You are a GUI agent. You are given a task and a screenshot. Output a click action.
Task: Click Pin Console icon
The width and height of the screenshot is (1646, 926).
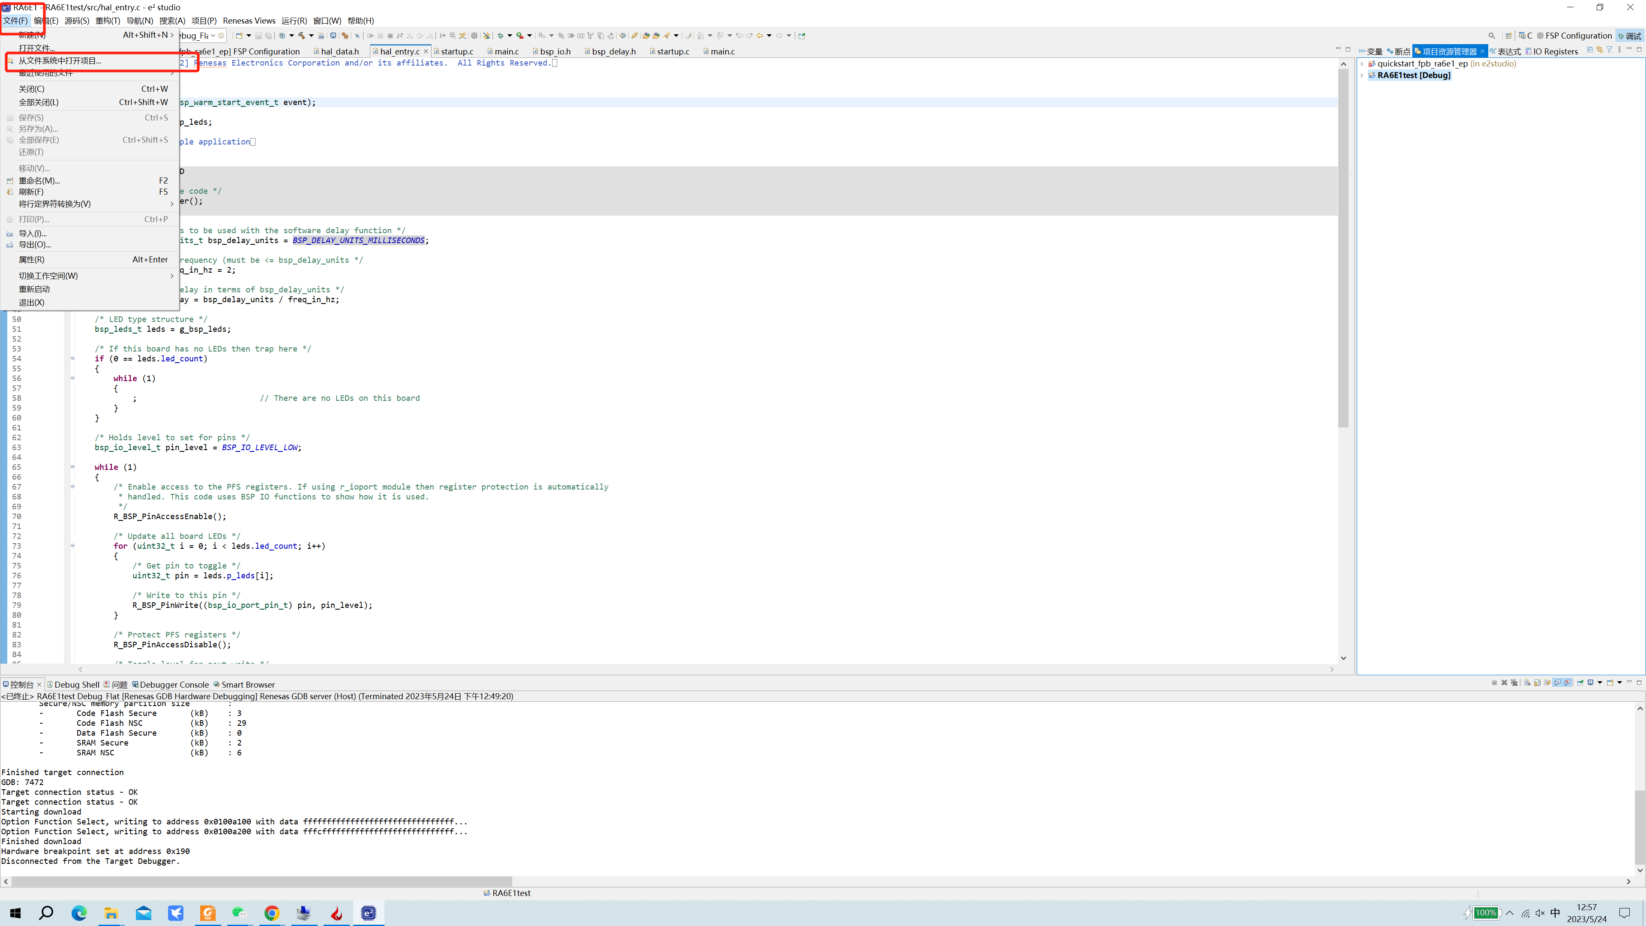click(x=1580, y=682)
